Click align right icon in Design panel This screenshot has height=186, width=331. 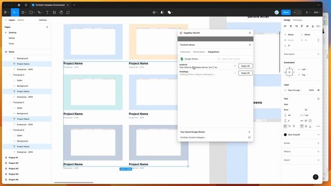tap(296, 26)
